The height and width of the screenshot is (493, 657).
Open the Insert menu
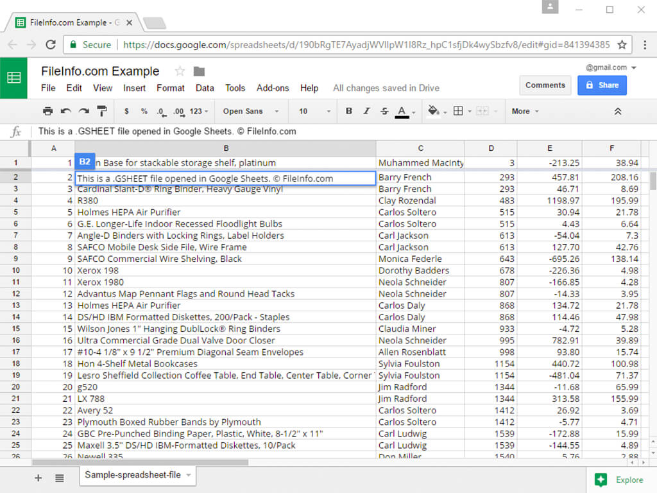tap(134, 88)
